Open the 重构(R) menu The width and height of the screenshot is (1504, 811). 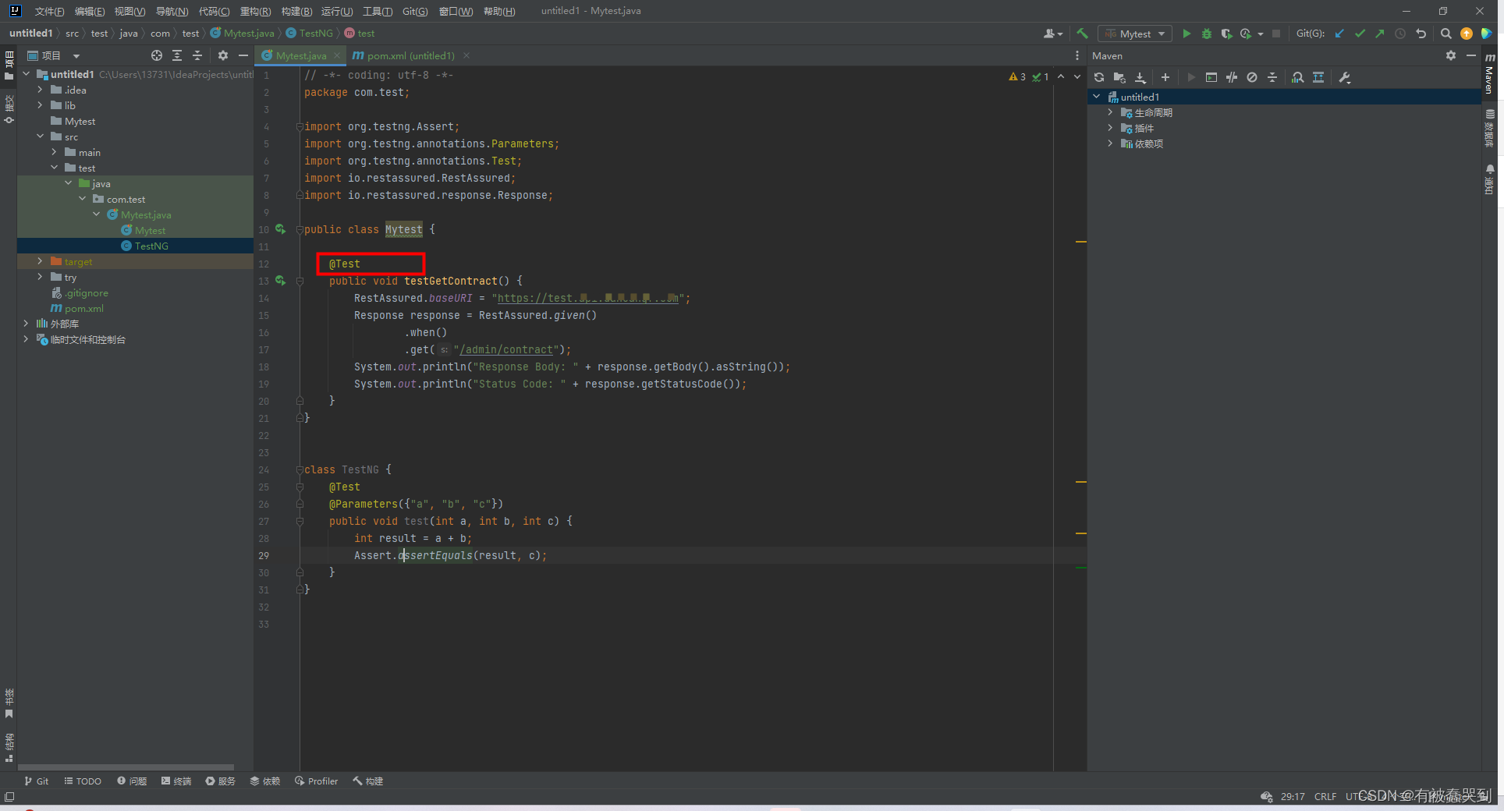pyautogui.click(x=255, y=11)
